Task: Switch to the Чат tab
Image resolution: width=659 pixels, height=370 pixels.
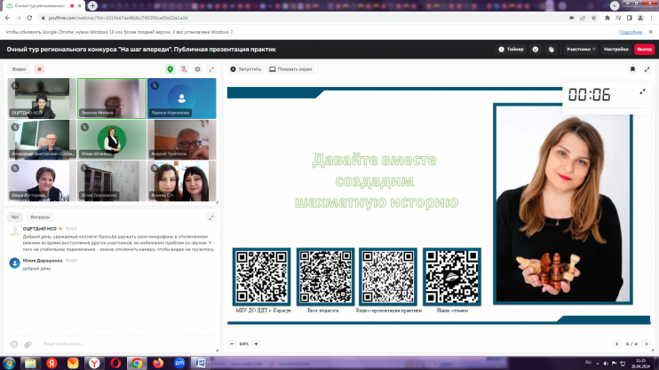Action: 15,216
